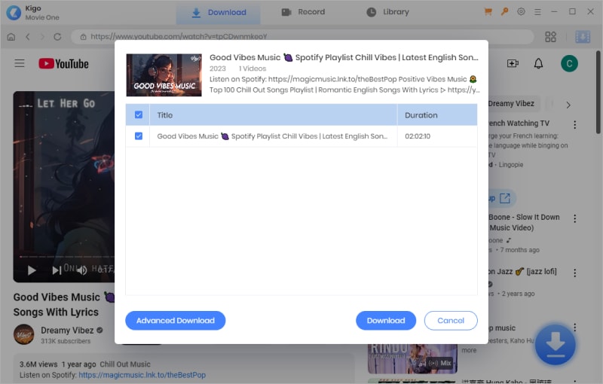
Task: Select the Dreamy Vibez filter chip
Action: [x=513, y=104]
